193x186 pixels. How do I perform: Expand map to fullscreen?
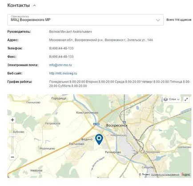coord(186,99)
